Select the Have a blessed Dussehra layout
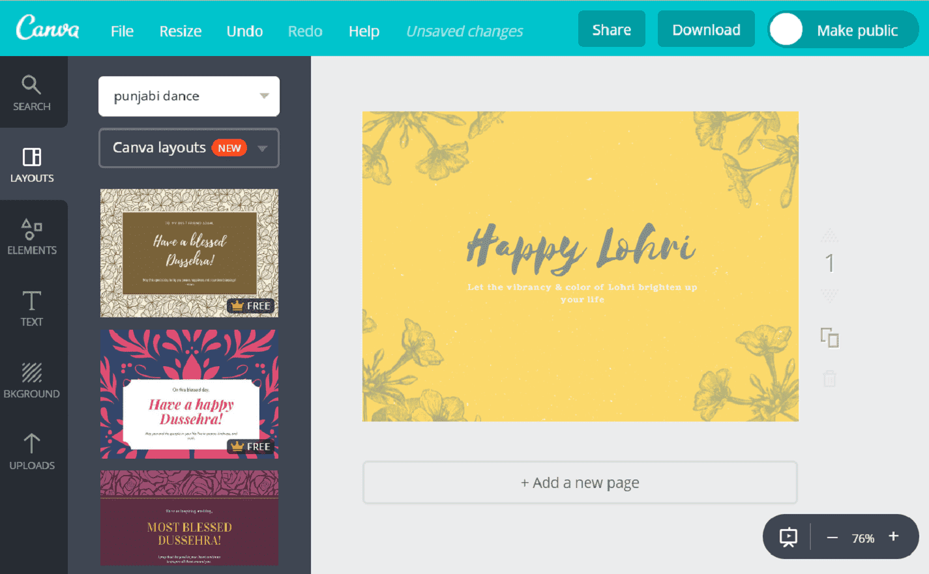929x574 pixels. click(x=189, y=253)
